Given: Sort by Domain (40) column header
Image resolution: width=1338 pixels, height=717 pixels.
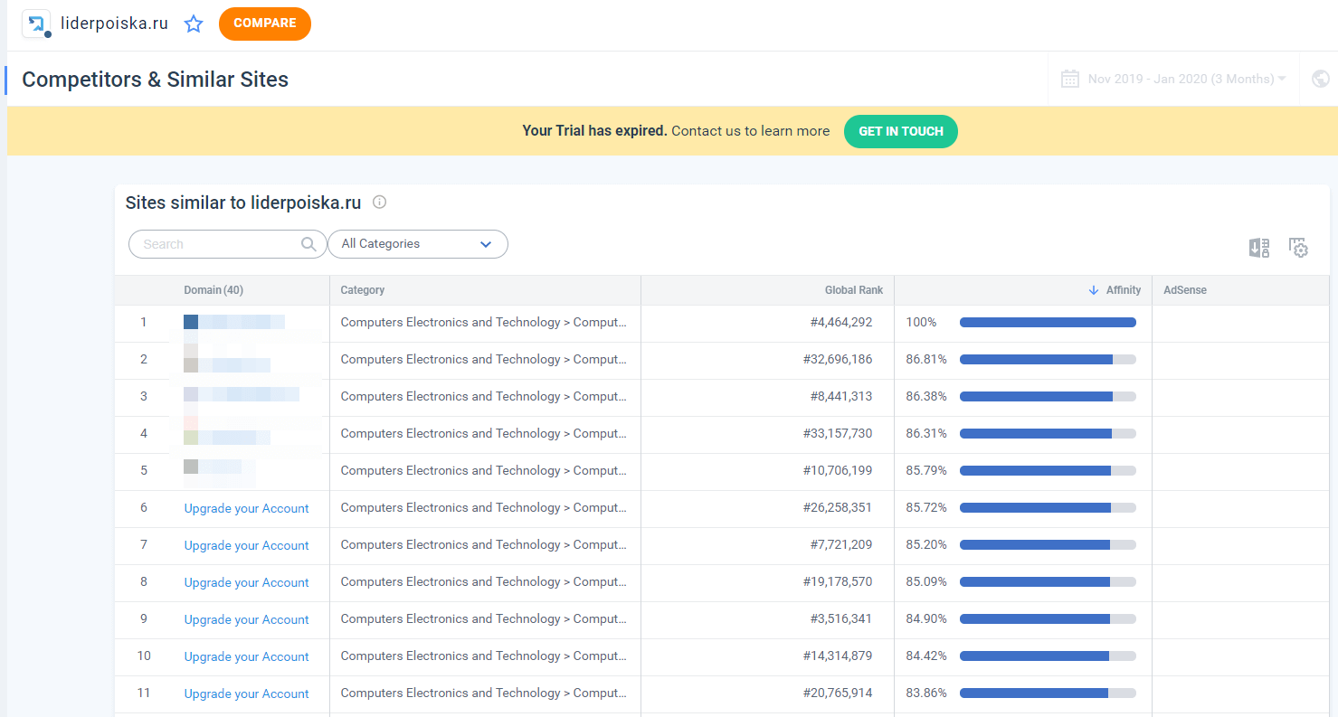Looking at the screenshot, I should (x=214, y=290).
